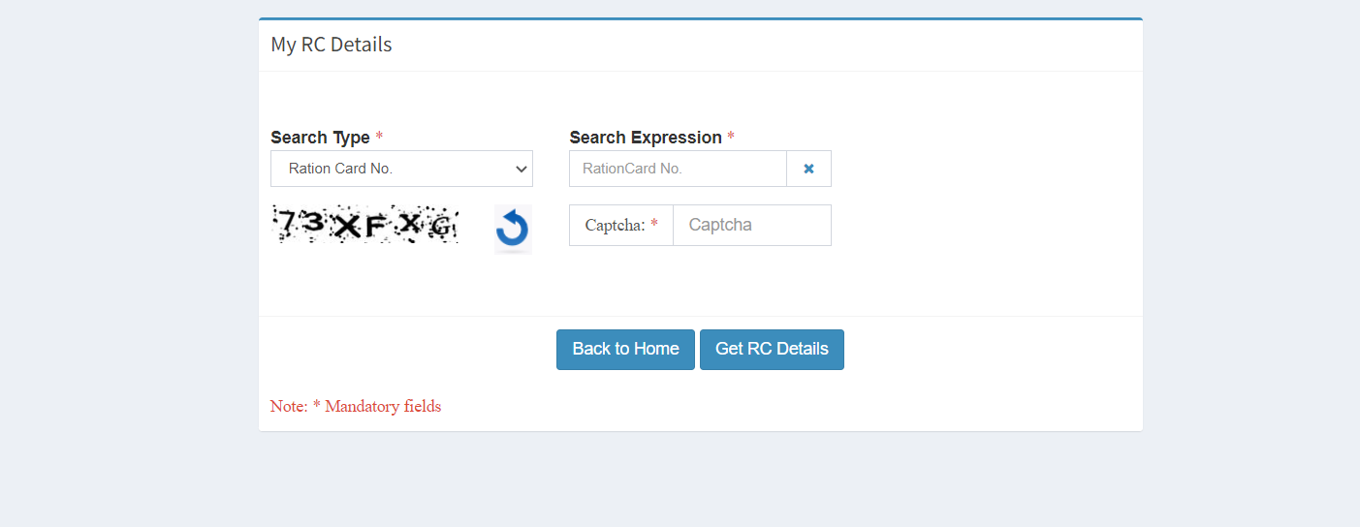Click the chevron arrow in Search Type
1360x527 pixels.
pyautogui.click(x=520, y=169)
